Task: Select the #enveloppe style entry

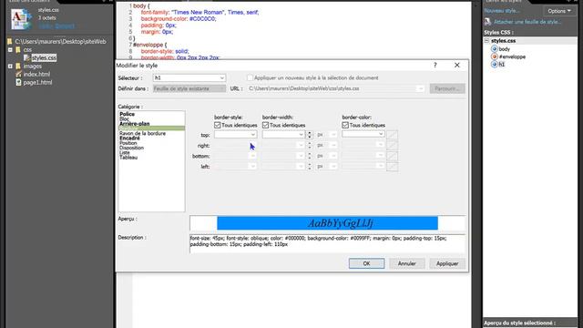Action: [x=512, y=56]
